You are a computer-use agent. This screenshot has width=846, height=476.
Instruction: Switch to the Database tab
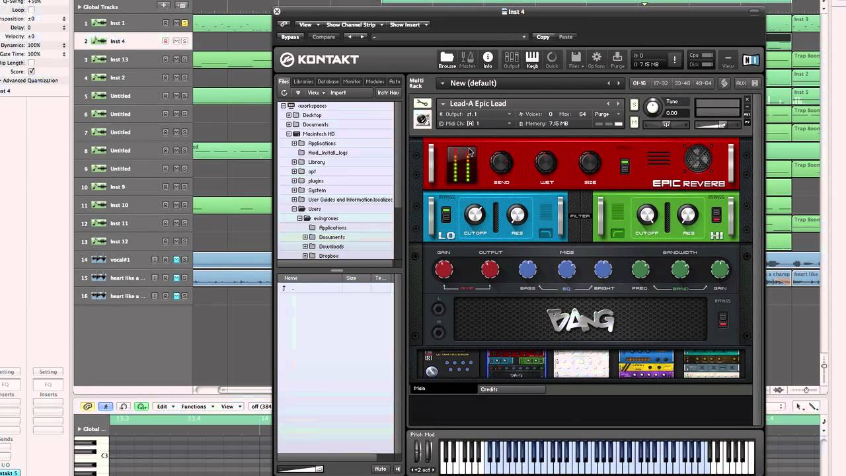click(328, 81)
